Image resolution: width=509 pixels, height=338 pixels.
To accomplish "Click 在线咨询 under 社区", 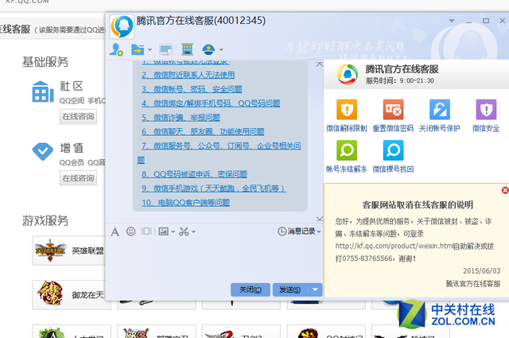I will click(78, 117).
